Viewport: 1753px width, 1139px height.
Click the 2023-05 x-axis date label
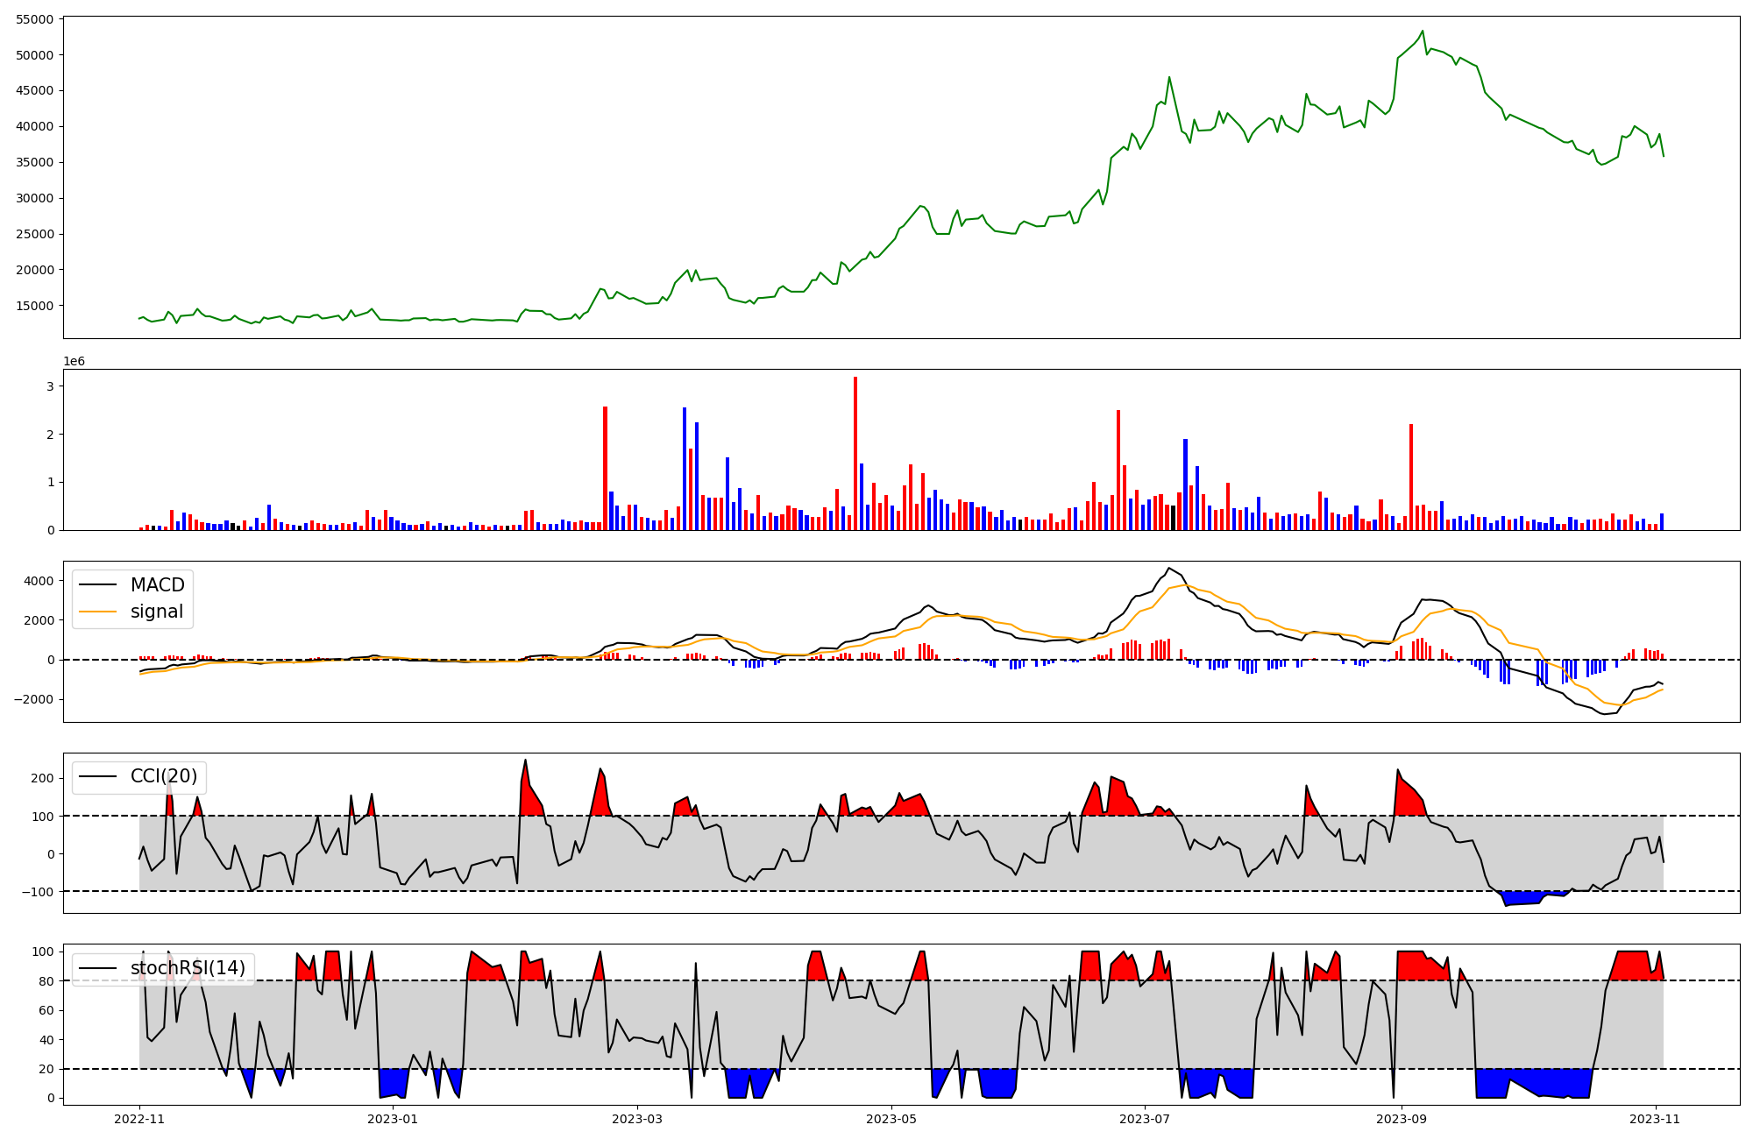[x=891, y=1119]
